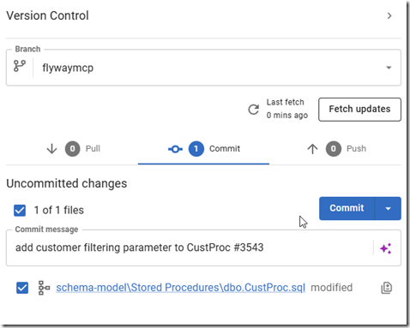This screenshot has height=328, width=410.
Task: Click the blue Commit button
Action: (x=347, y=208)
